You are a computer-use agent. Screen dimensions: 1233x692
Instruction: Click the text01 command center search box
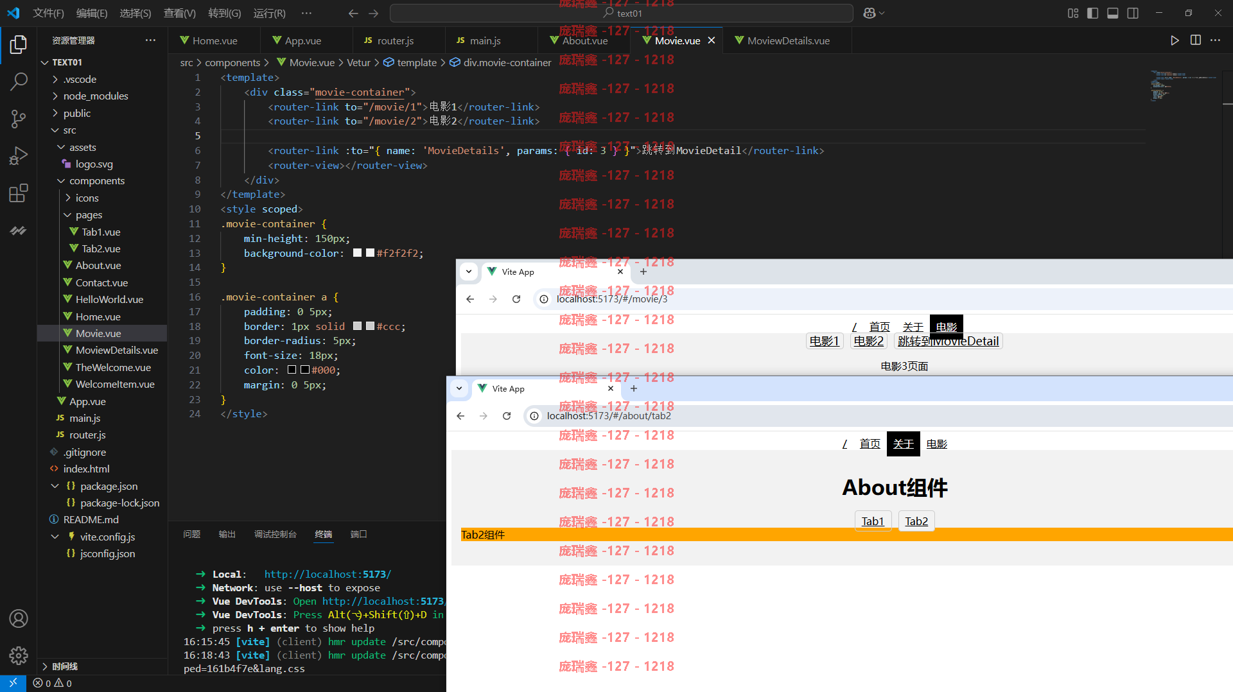click(622, 13)
